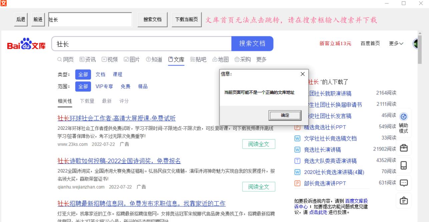
Task: Open the user avatar icon
Action: click(x=416, y=44)
